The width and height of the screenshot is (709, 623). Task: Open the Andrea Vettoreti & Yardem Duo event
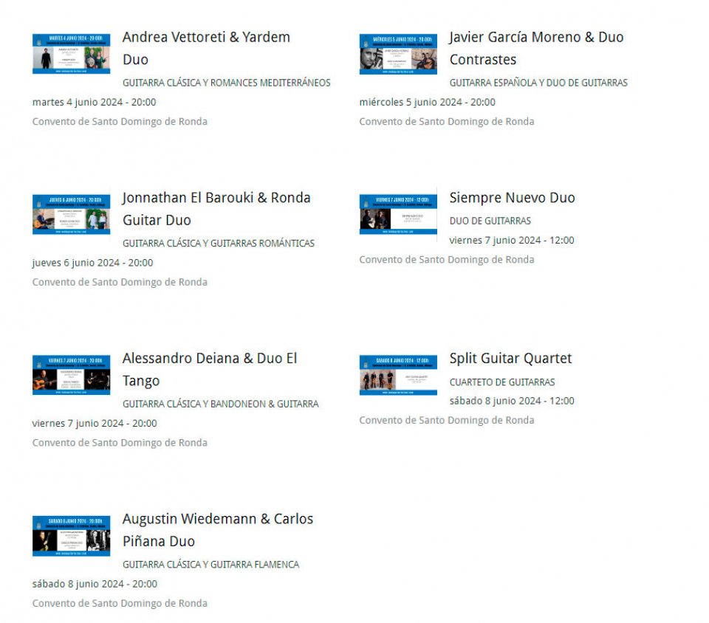point(206,38)
